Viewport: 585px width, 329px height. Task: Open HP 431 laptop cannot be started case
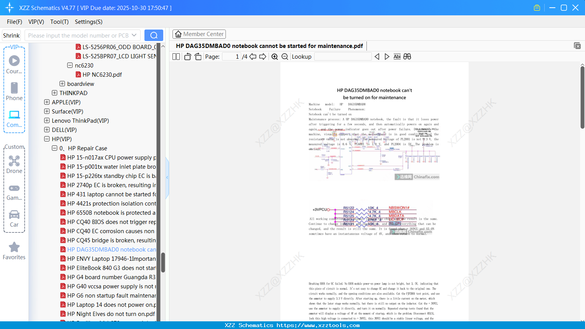coord(108,194)
